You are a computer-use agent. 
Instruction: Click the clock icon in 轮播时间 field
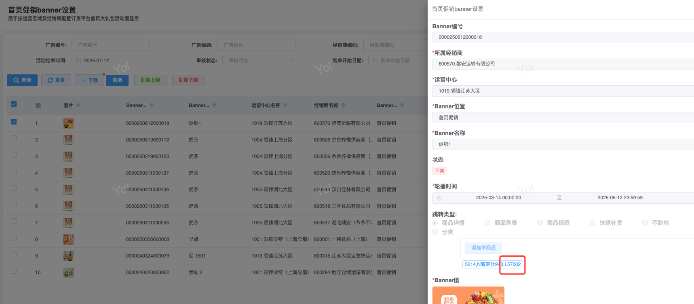[440, 198]
